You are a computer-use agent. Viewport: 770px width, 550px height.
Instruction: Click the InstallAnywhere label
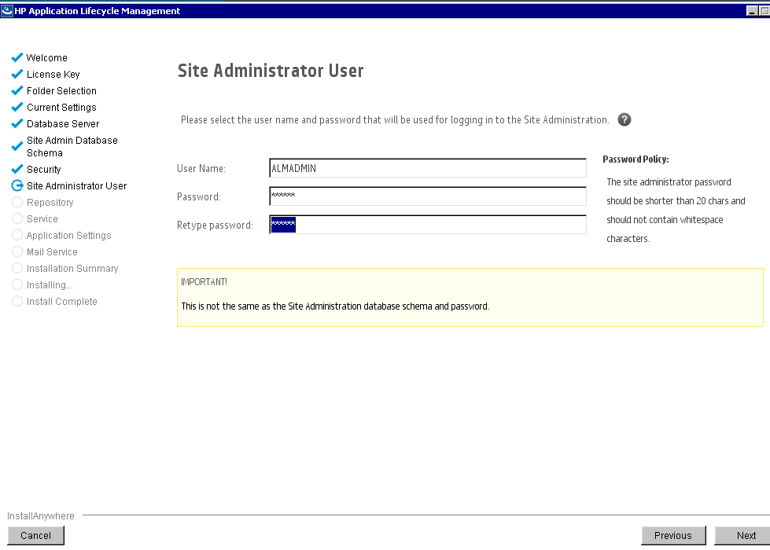tap(41, 515)
